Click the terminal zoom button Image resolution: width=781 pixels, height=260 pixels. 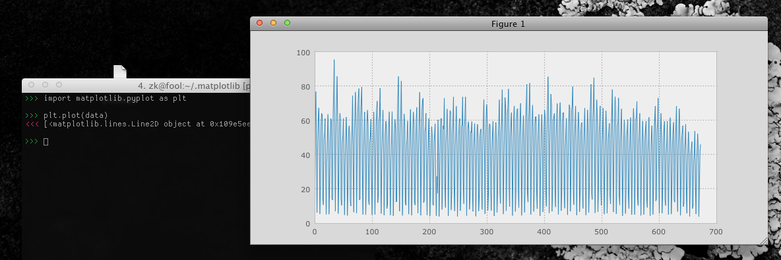tap(59, 85)
